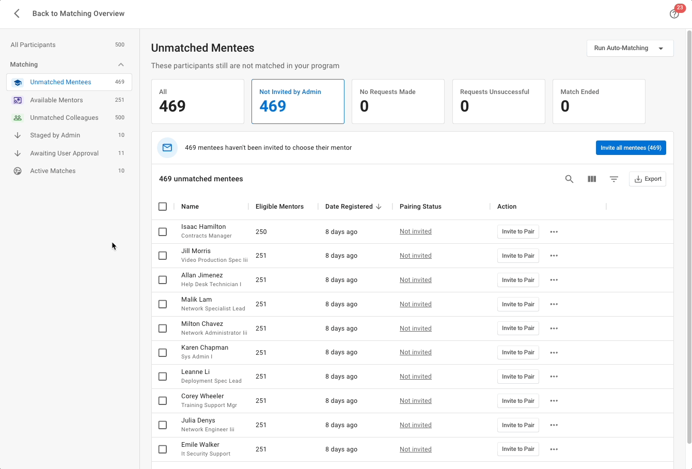This screenshot has height=469, width=692.
Task: Check the box for Julia Denys
Action: coord(163,425)
